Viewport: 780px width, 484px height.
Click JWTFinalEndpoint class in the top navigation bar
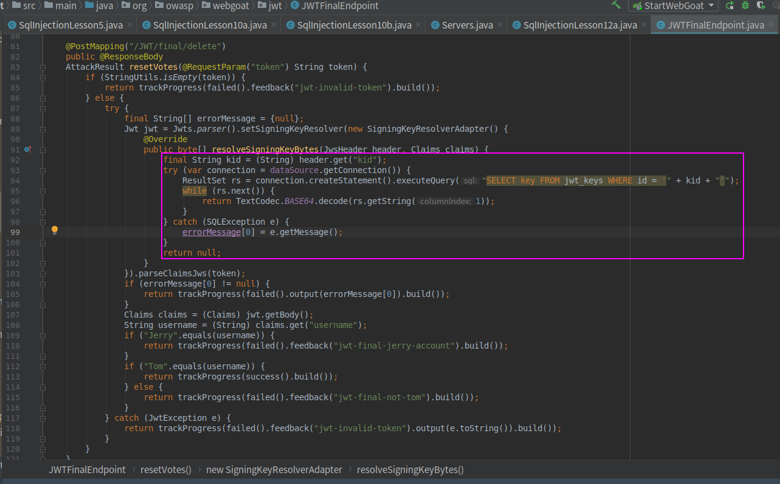(334, 5)
